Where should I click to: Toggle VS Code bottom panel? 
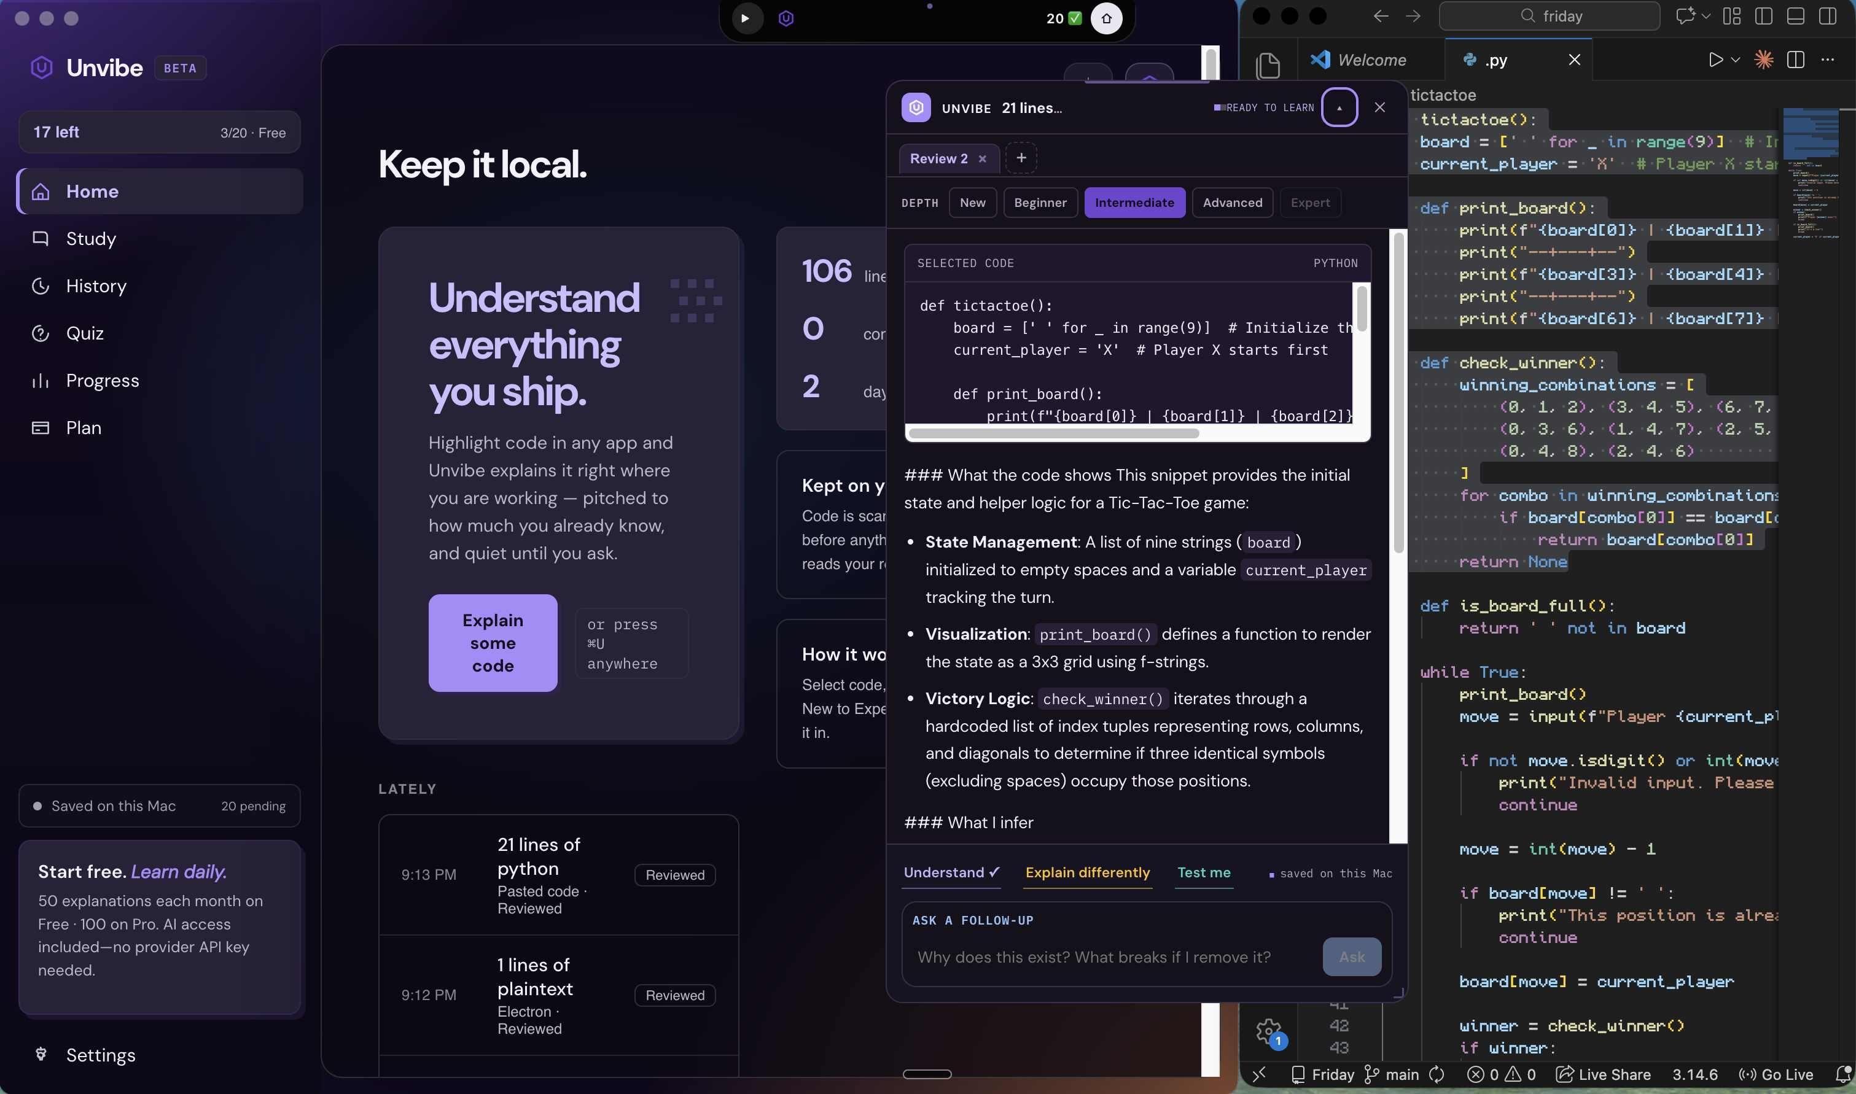pyautogui.click(x=1796, y=16)
